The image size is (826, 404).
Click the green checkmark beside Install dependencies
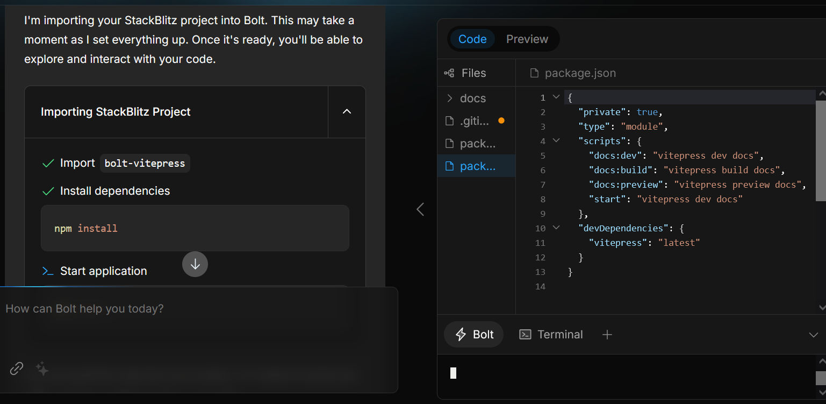(48, 191)
